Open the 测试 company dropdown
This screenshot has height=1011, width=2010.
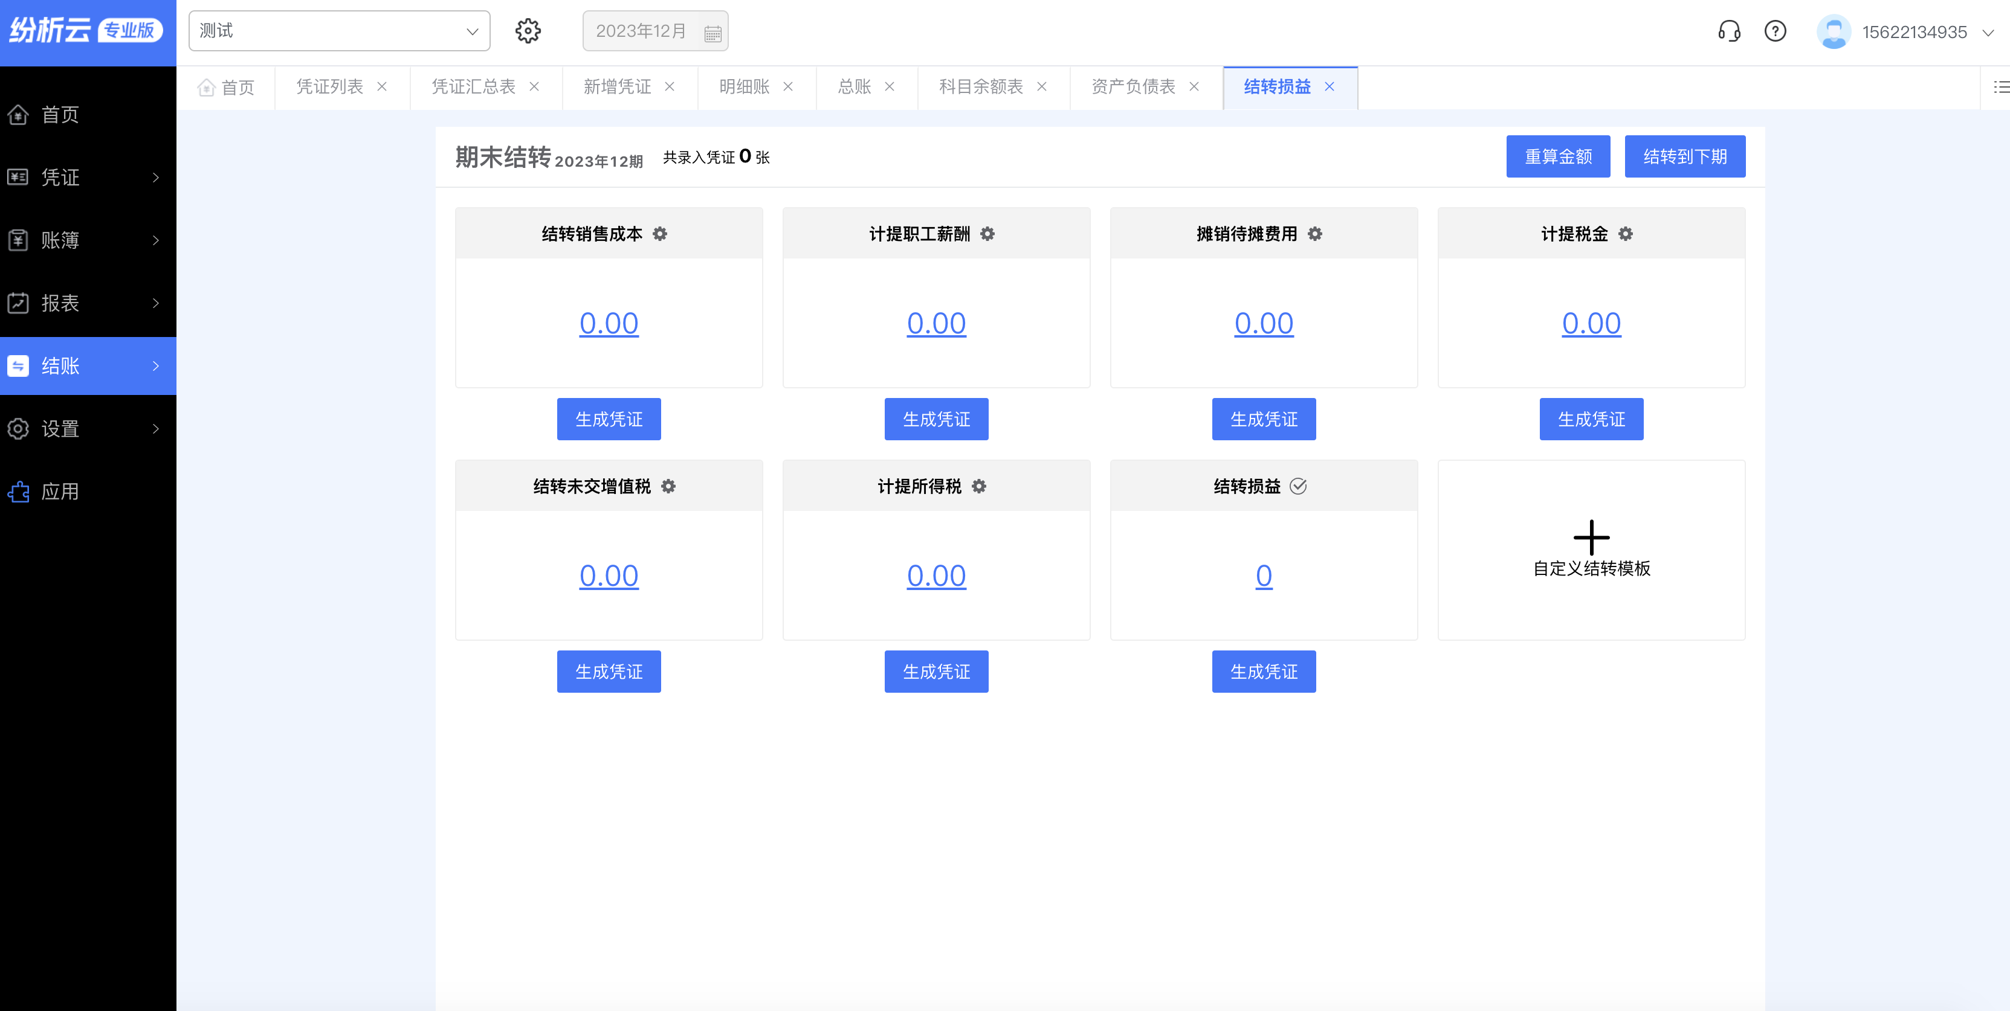click(340, 31)
